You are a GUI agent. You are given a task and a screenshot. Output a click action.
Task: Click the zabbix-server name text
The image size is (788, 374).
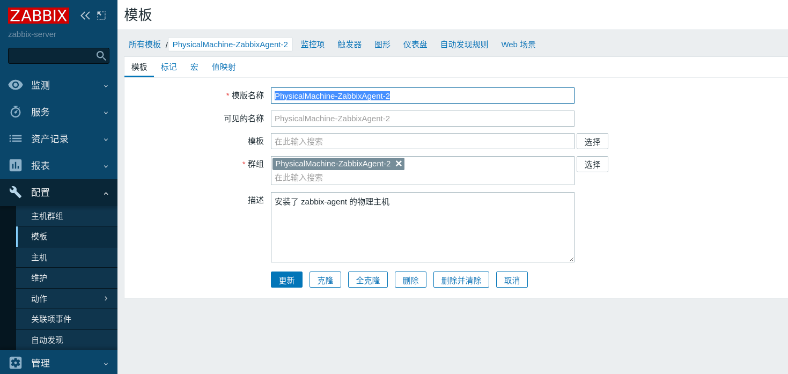(x=32, y=34)
